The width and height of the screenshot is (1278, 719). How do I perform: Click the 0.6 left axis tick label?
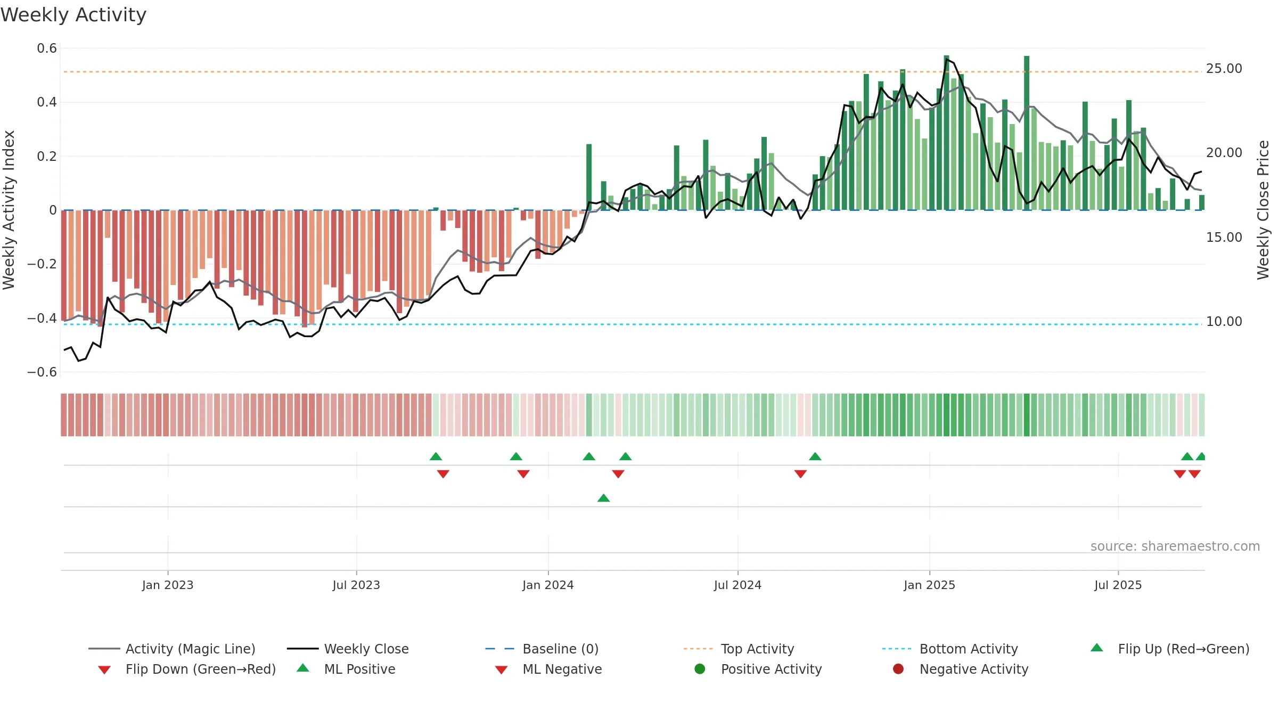pyautogui.click(x=47, y=48)
